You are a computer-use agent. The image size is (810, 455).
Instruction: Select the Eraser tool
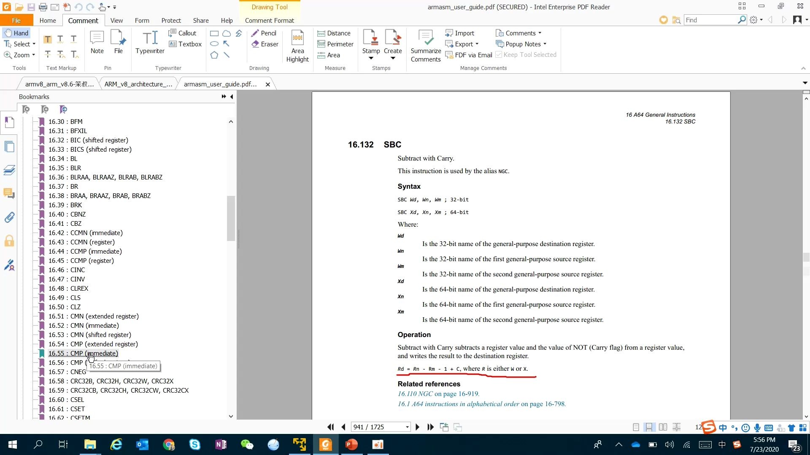click(x=265, y=44)
